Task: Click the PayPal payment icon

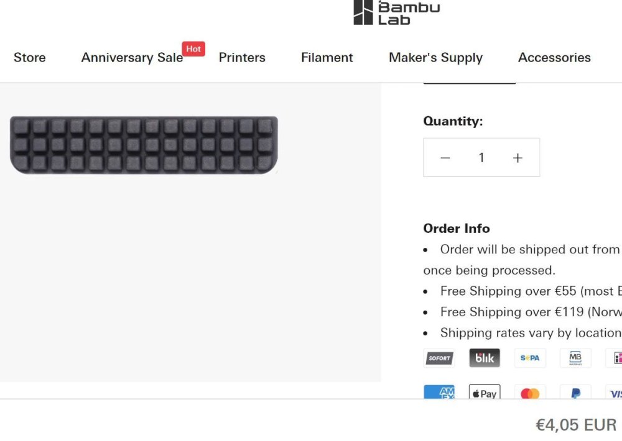Action: tap(575, 391)
